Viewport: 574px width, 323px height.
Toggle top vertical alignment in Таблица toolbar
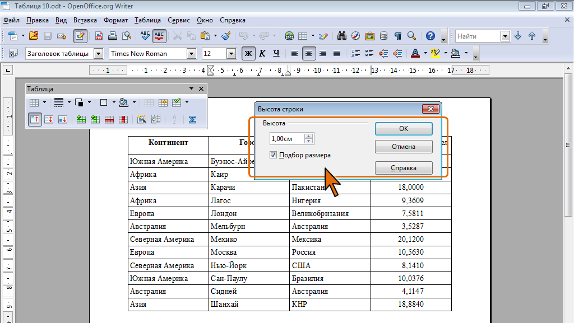coord(35,119)
